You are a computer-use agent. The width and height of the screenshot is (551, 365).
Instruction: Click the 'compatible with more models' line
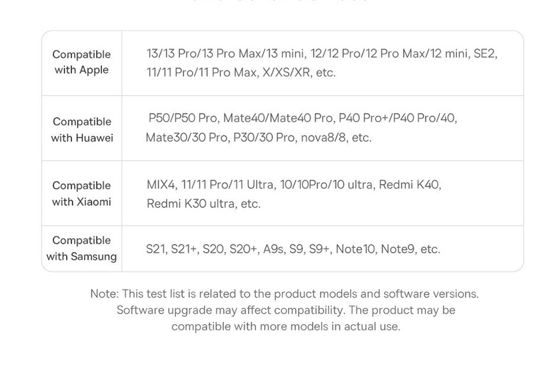pos(286,326)
